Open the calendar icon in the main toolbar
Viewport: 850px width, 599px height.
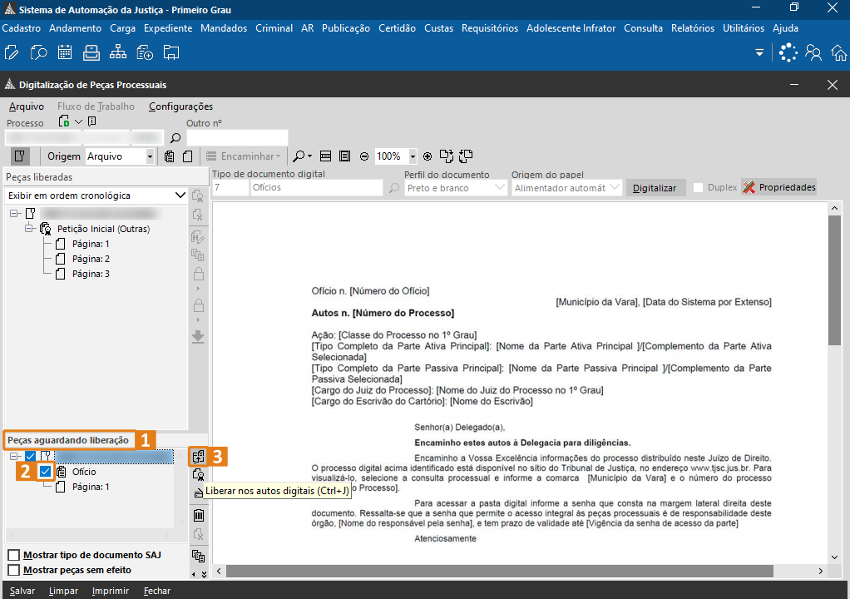[x=65, y=52]
